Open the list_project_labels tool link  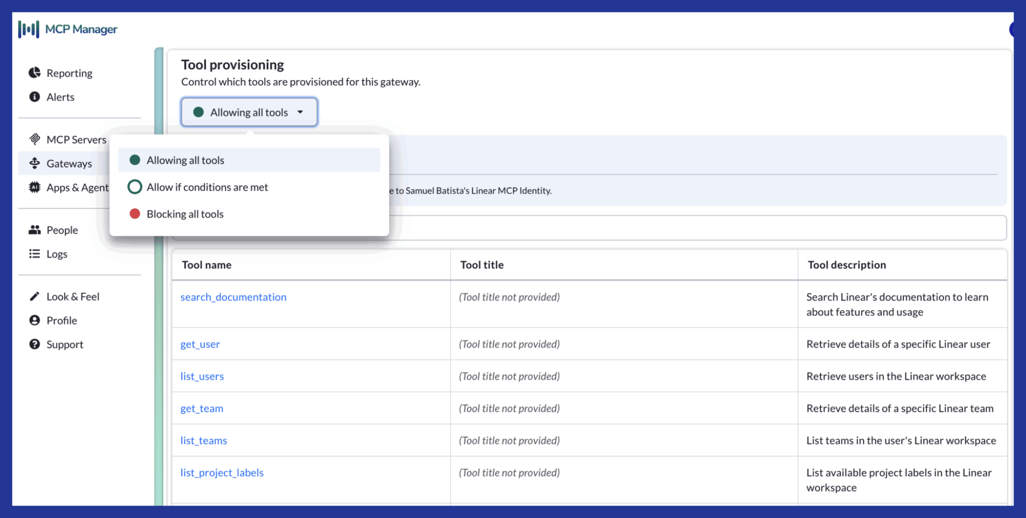[222, 472]
